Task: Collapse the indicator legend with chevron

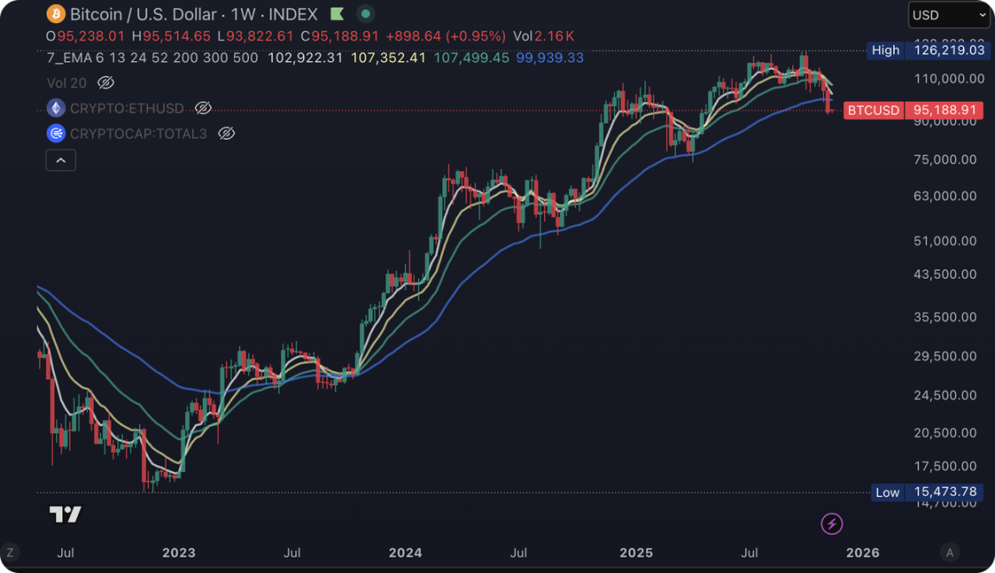Action: pyautogui.click(x=60, y=161)
